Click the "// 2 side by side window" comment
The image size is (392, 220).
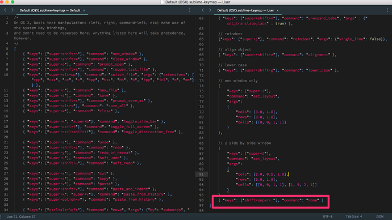point(244,143)
